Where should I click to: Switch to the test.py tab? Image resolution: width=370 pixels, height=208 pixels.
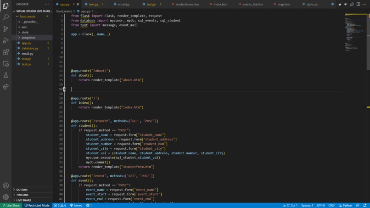tap(151, 4)
